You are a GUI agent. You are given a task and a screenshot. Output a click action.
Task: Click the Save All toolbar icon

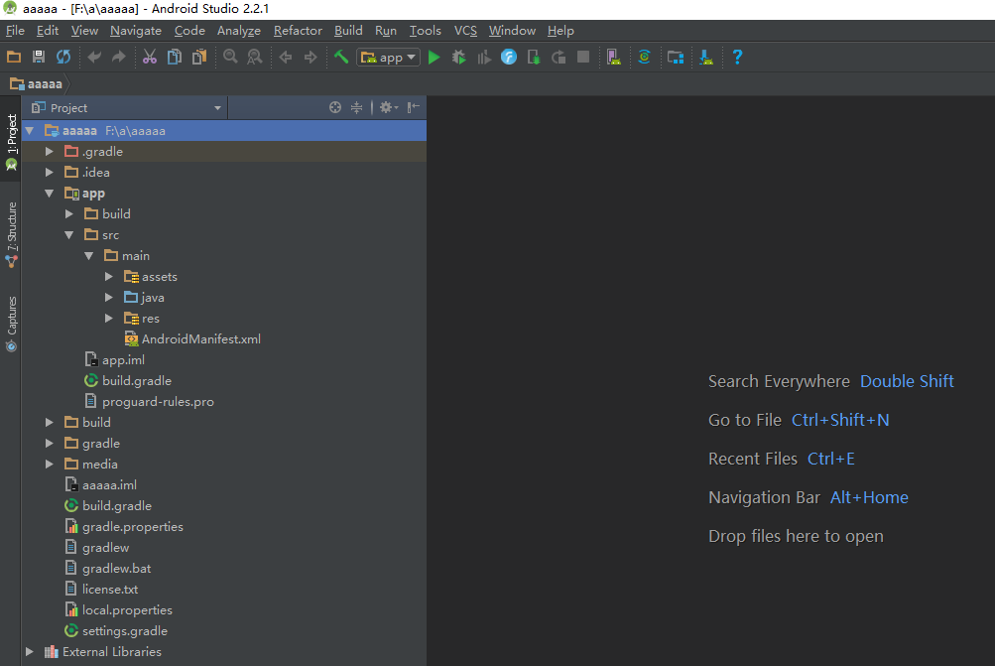click(x=39, y=58)
